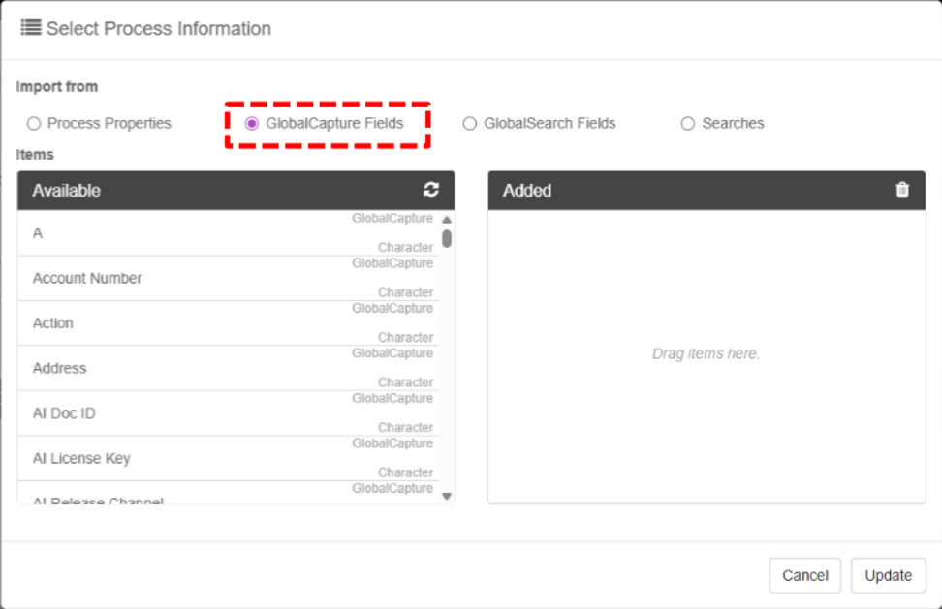
Task: Select the Account Number field item
Action: tap(229, 279)
